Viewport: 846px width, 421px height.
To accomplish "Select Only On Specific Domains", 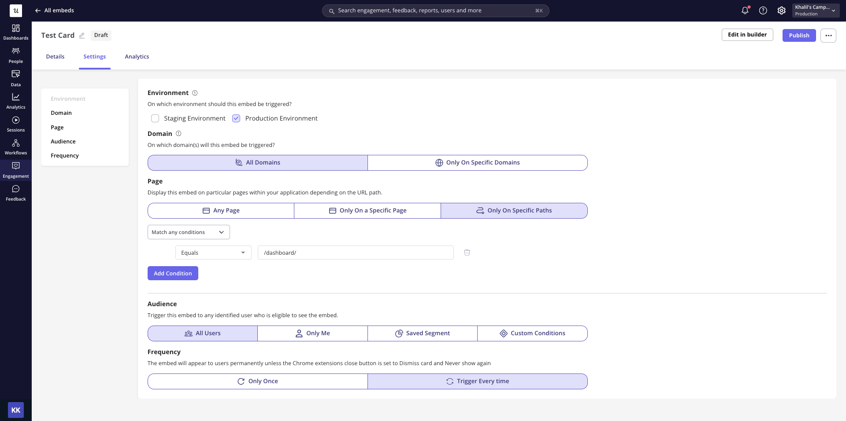I will click(478, 163).
